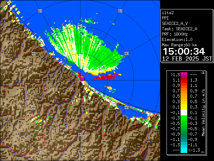
Task: Click the 'T' letter at legend bottom
Action: coord(203,152)
